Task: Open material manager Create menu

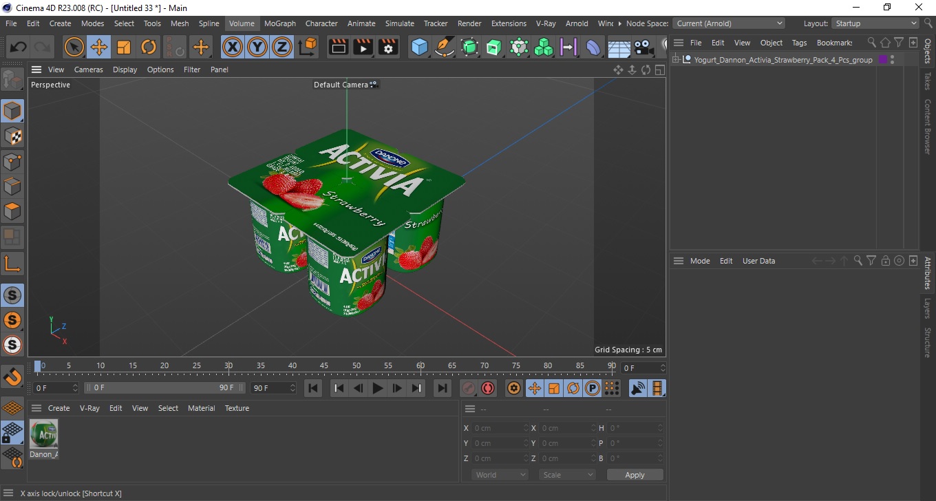Action: click(58, 408)
